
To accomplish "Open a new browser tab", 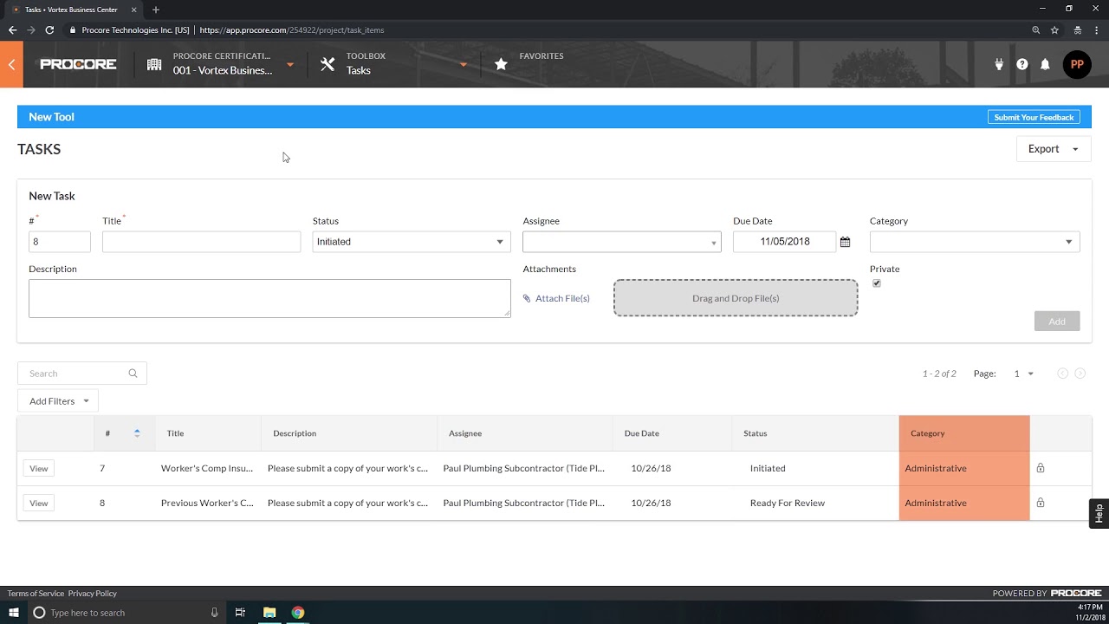I will tap(156, 10).
